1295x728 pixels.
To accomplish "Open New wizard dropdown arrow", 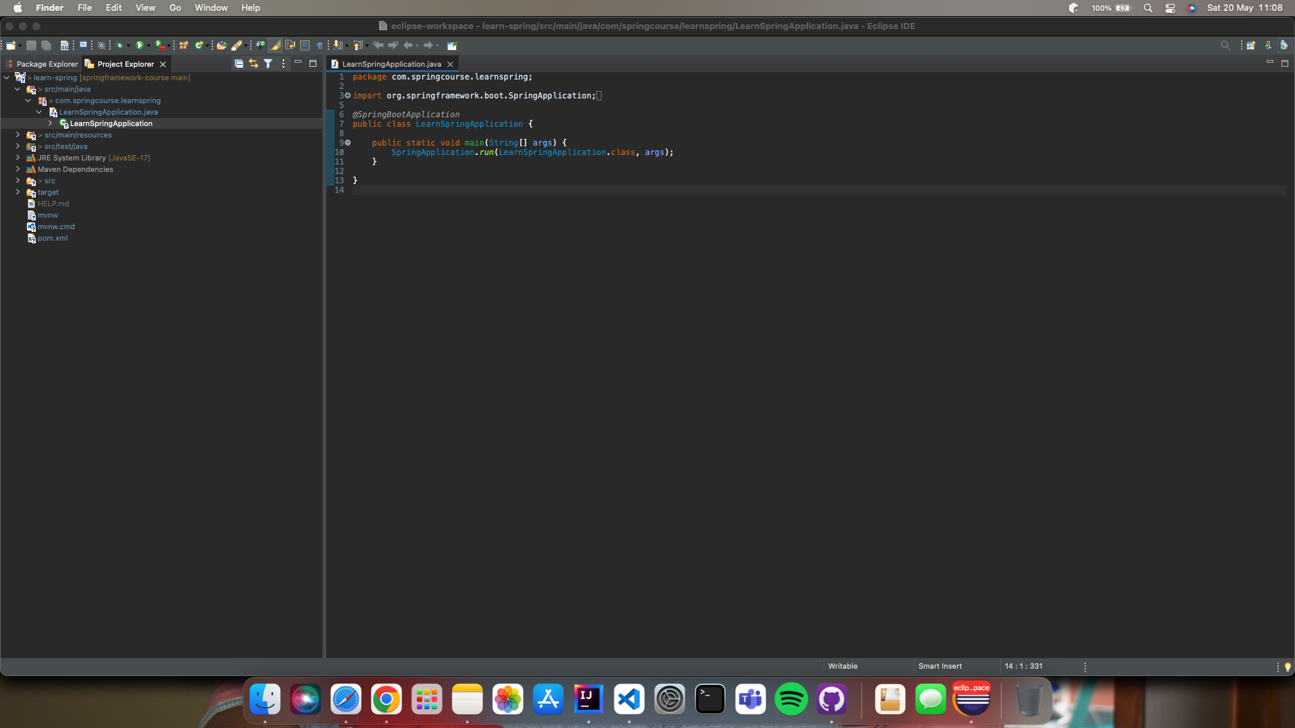I will pos(20,46).
